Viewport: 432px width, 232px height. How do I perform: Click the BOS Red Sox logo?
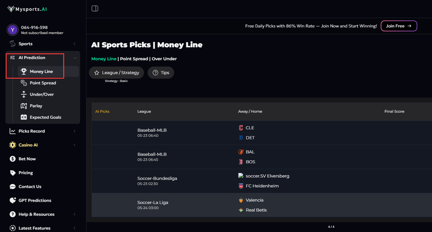click(x=241, y=162)
